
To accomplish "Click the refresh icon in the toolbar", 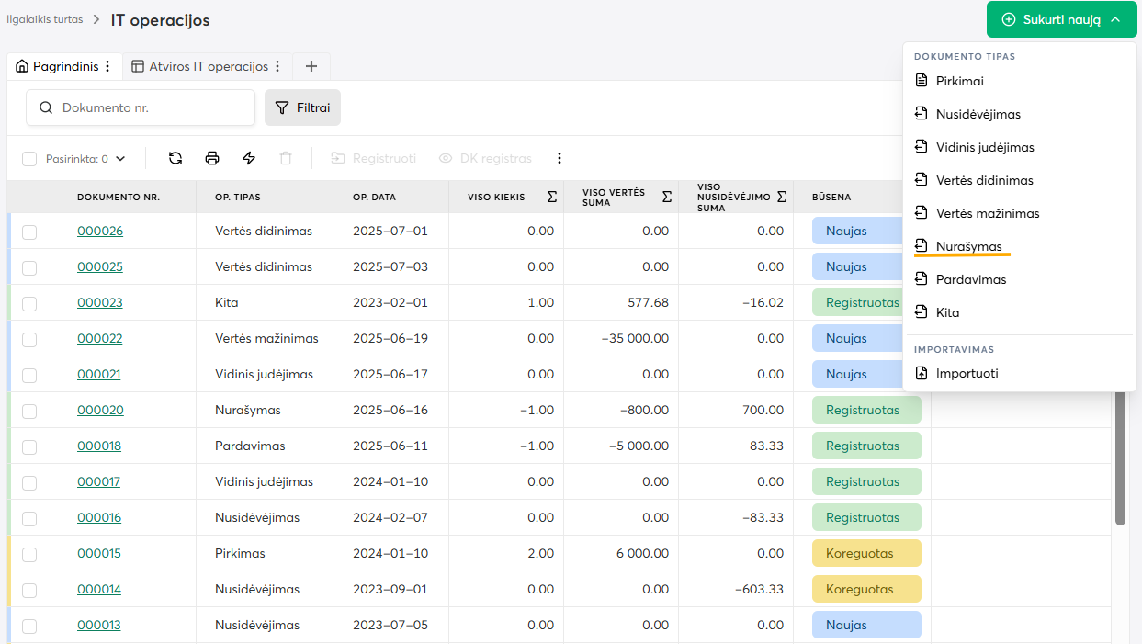I will tap(175, 158).
